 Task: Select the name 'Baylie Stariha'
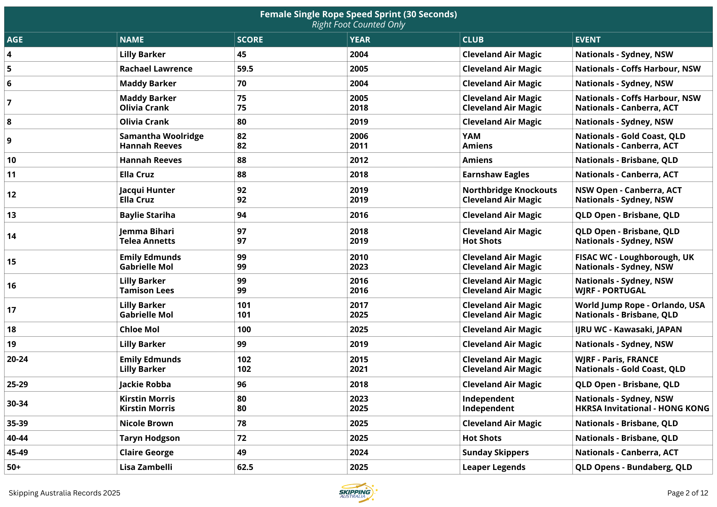point(147,215)
